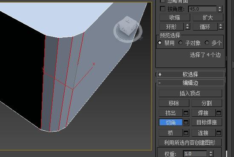
Task: Click the angle value field 45.0
Action: click(203, 9)
